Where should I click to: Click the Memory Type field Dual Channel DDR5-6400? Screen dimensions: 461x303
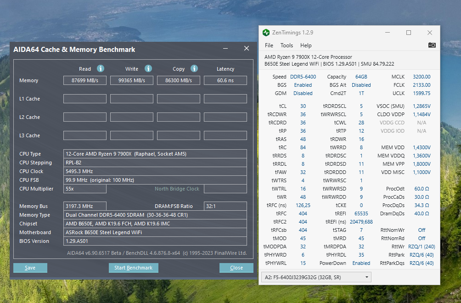155,215
